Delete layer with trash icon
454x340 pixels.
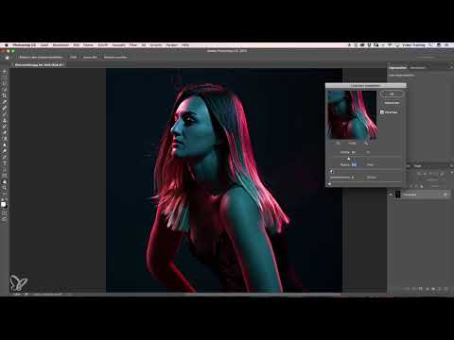click(x=445, y=289)
